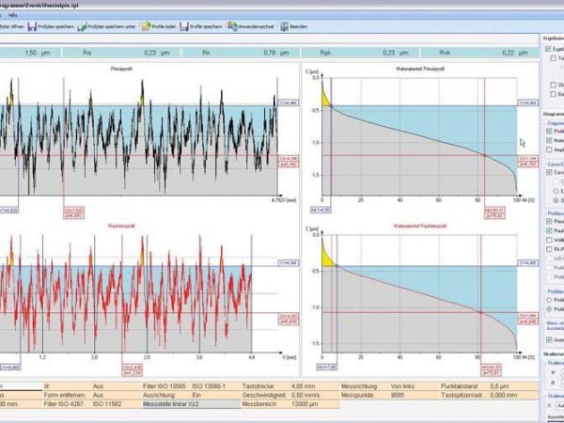
Task: Click the Profile laden folder icon
Action: coord(146,26)
